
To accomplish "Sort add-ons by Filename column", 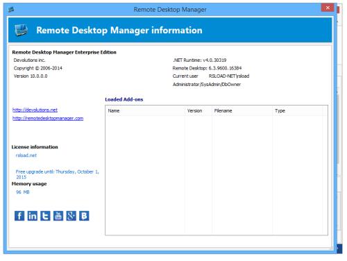I will tap(242, 110).
